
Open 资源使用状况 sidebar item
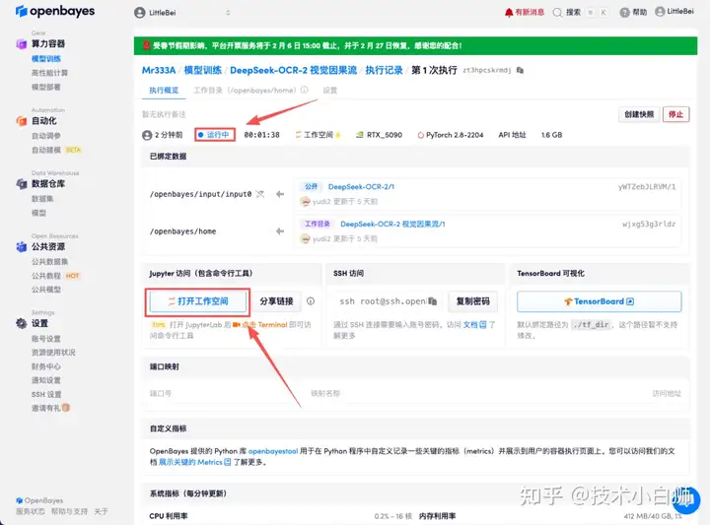53,353
